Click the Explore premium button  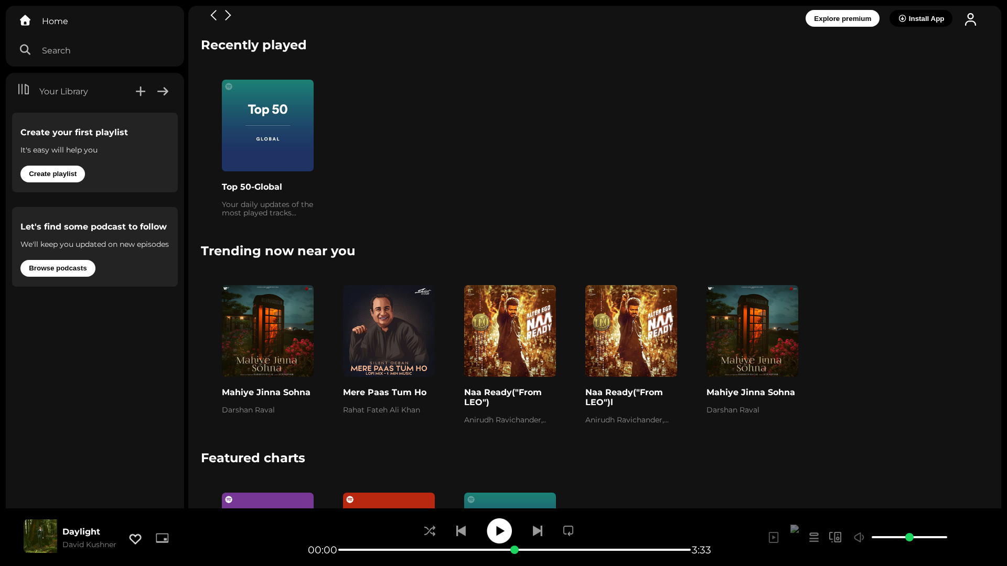tap(842, 18)
